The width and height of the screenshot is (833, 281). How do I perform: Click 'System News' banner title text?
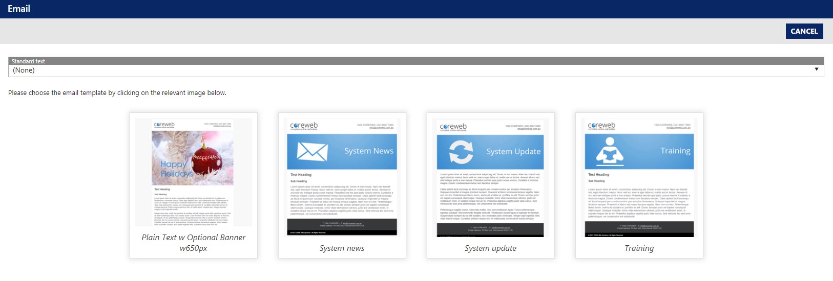(x=368, y=151)
